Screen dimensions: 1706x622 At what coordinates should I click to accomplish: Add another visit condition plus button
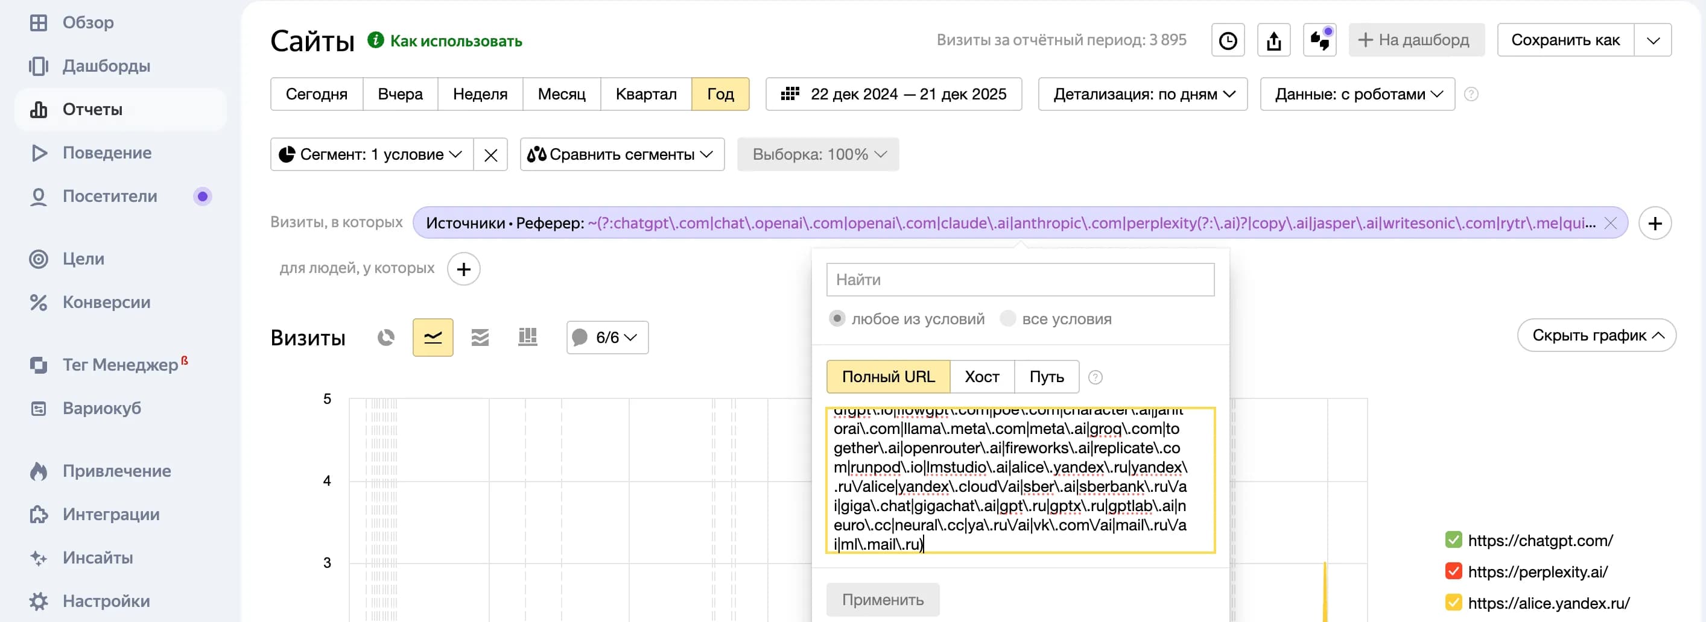pyautogui.click(x=1655, y=224)
